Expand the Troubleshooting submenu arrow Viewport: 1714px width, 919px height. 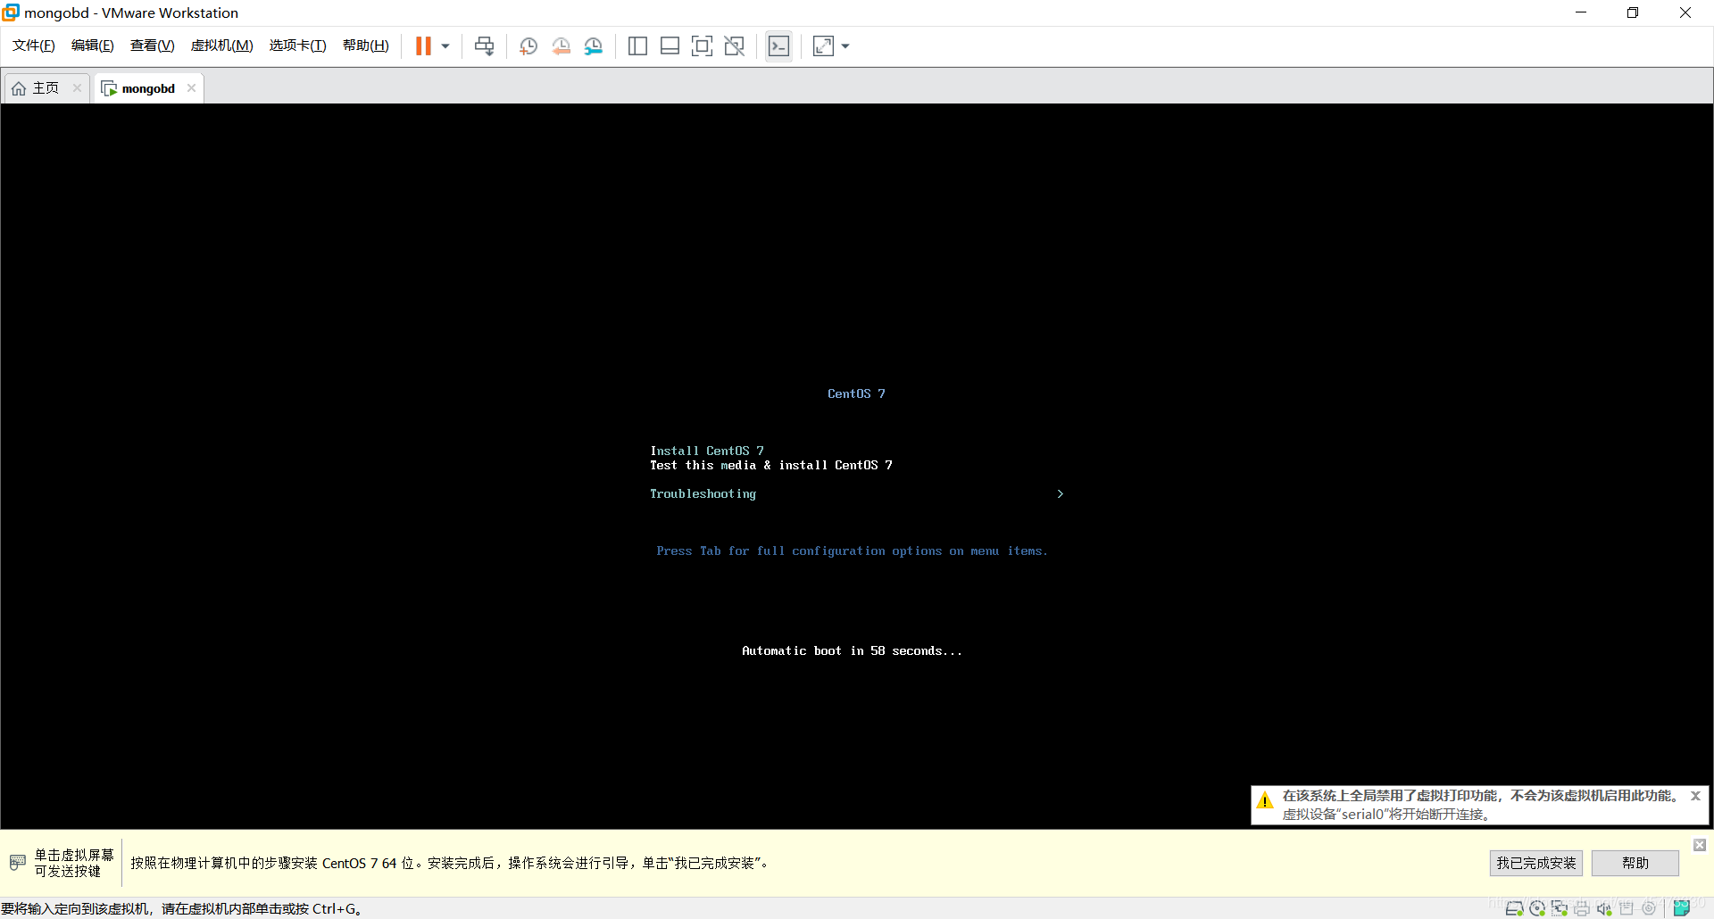pyautogui.click(x=1060, y=493)
